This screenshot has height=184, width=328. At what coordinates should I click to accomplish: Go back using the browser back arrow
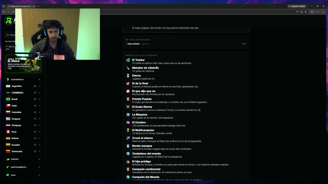4,12
